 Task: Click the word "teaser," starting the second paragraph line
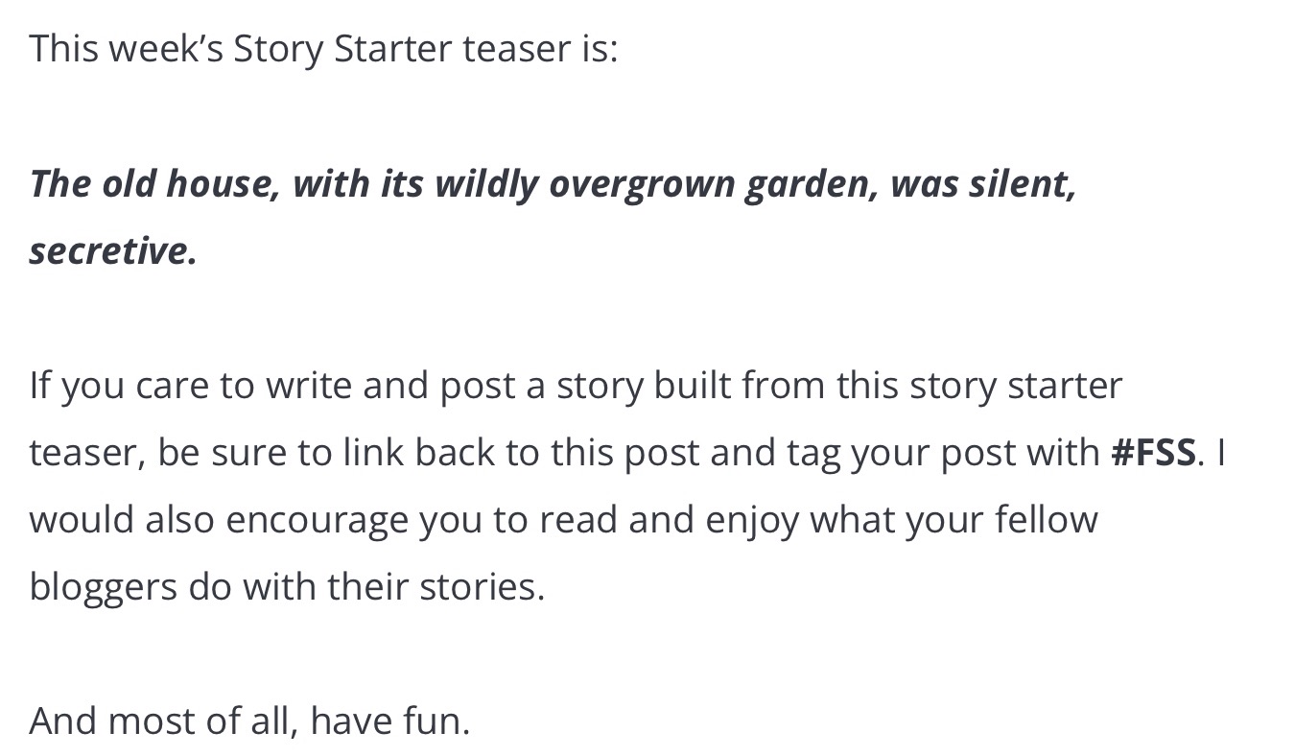point(86,452)
